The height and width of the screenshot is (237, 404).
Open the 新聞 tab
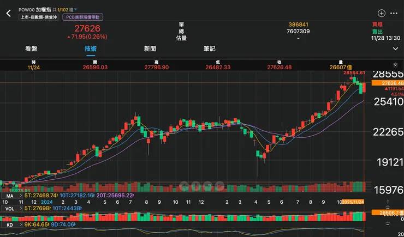tap(150, 48)
